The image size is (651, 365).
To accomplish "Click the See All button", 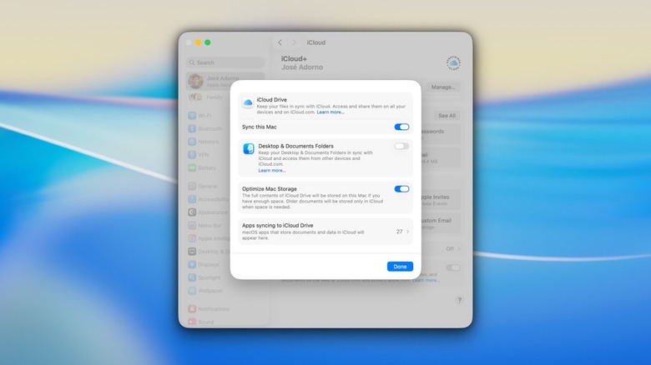I will coord(447,116).
